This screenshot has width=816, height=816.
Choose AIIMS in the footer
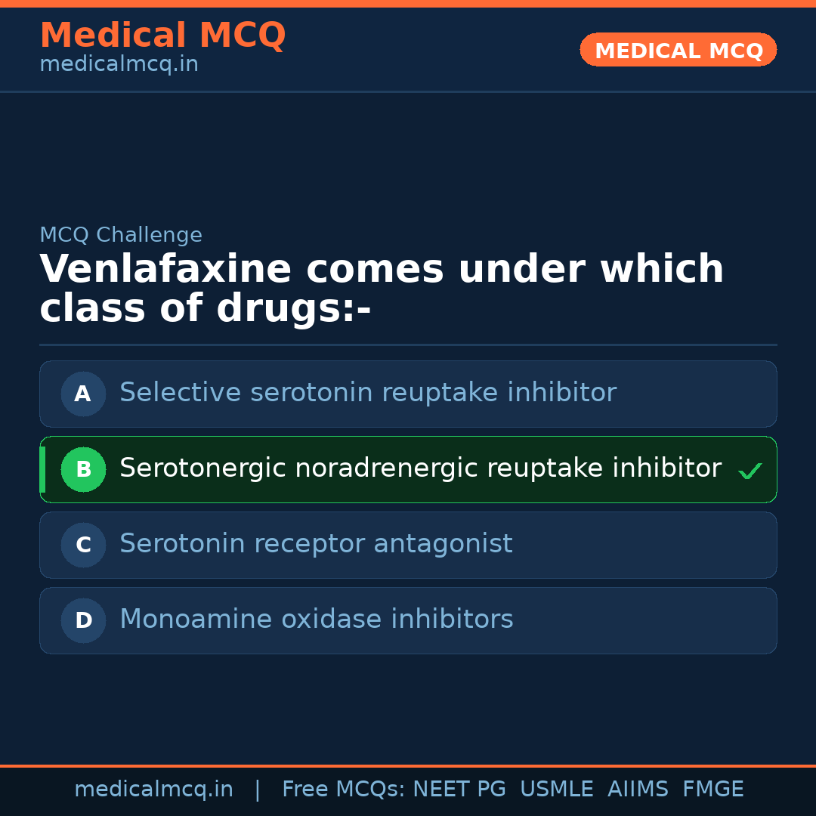(x=638, y=790)
